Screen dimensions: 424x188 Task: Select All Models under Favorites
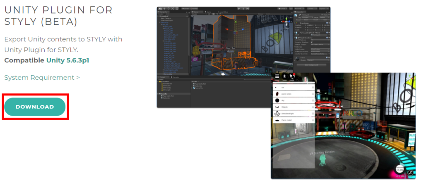click(x=166, y=86)
